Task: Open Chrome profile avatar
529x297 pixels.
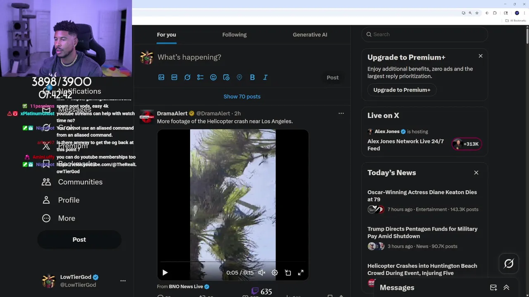Action: click(x=517, y=13)
